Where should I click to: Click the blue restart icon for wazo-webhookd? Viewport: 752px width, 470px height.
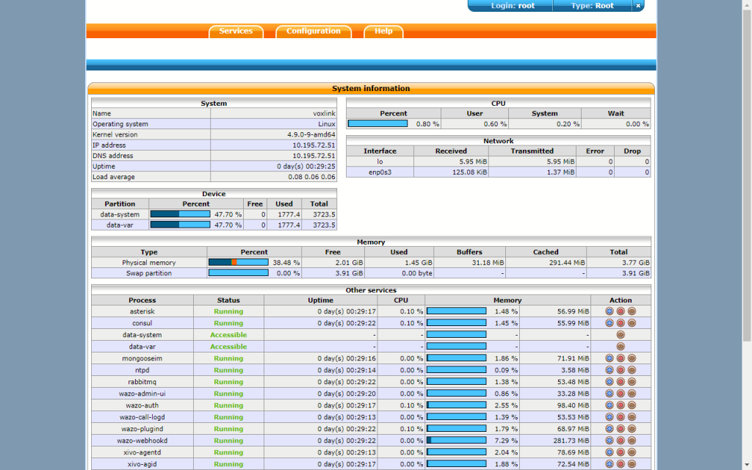click(610, 441)
